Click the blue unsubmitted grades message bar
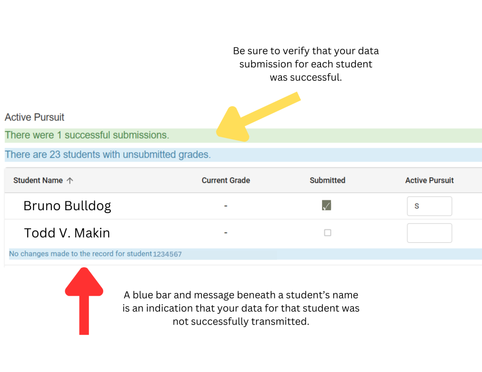Screen dimensions: 482x372 [x=108, y=155]
